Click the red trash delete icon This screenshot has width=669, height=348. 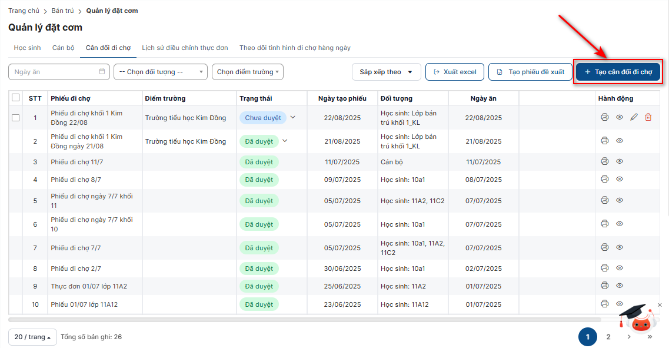(648, 117)
